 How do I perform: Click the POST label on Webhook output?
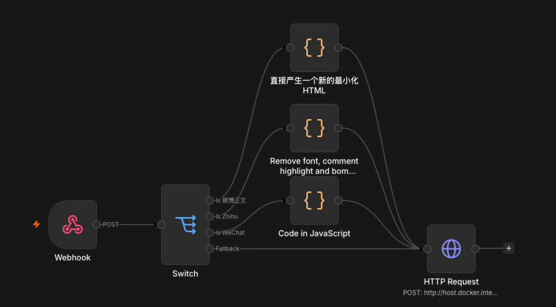click(x=111, y=224)
